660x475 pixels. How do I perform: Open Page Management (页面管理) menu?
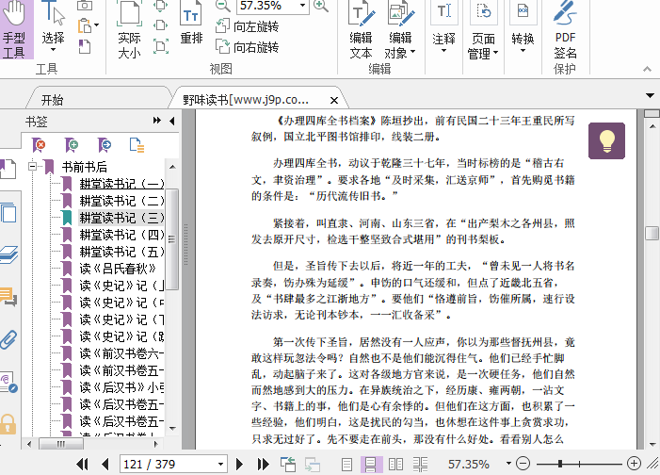pyautogui.click(x=483, y=29)
